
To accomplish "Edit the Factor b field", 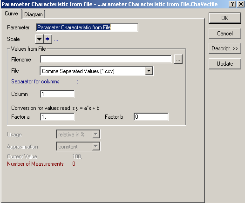I will 151,117.
